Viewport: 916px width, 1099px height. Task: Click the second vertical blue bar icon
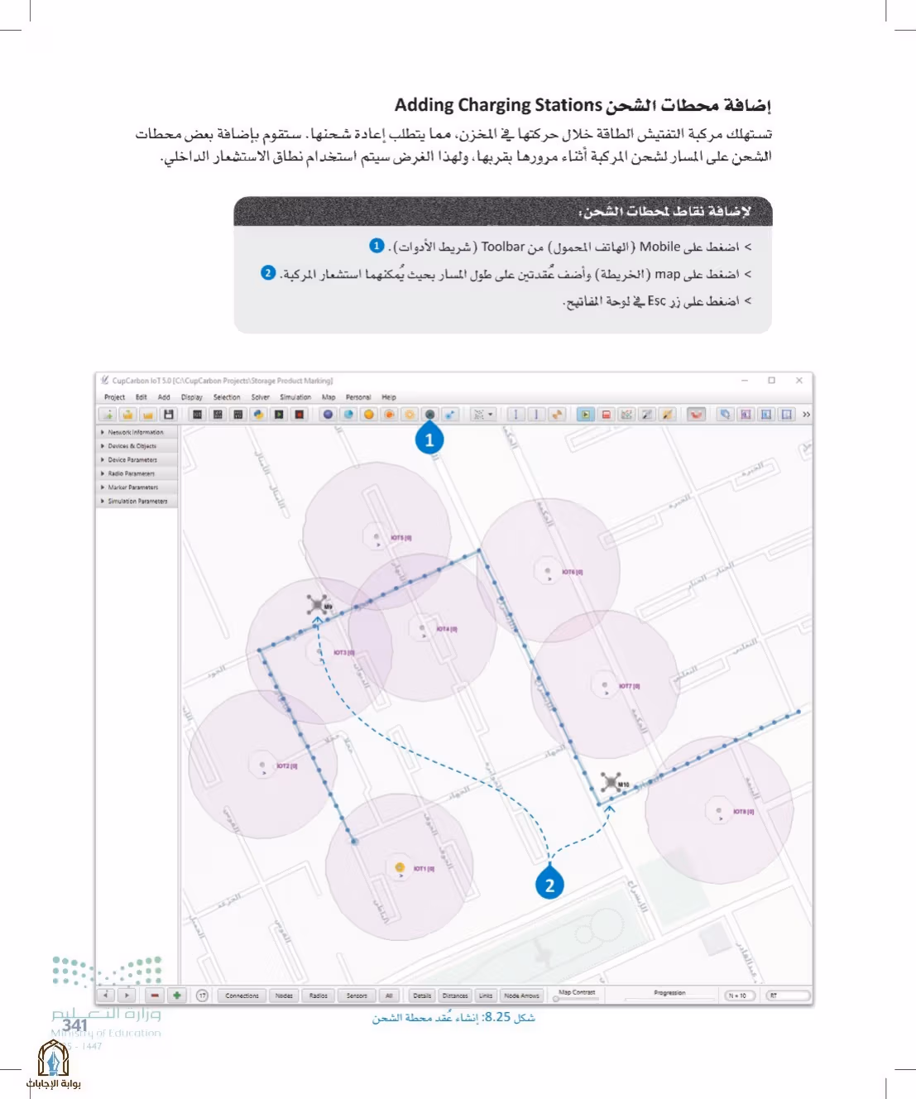[x=536, y=415]
